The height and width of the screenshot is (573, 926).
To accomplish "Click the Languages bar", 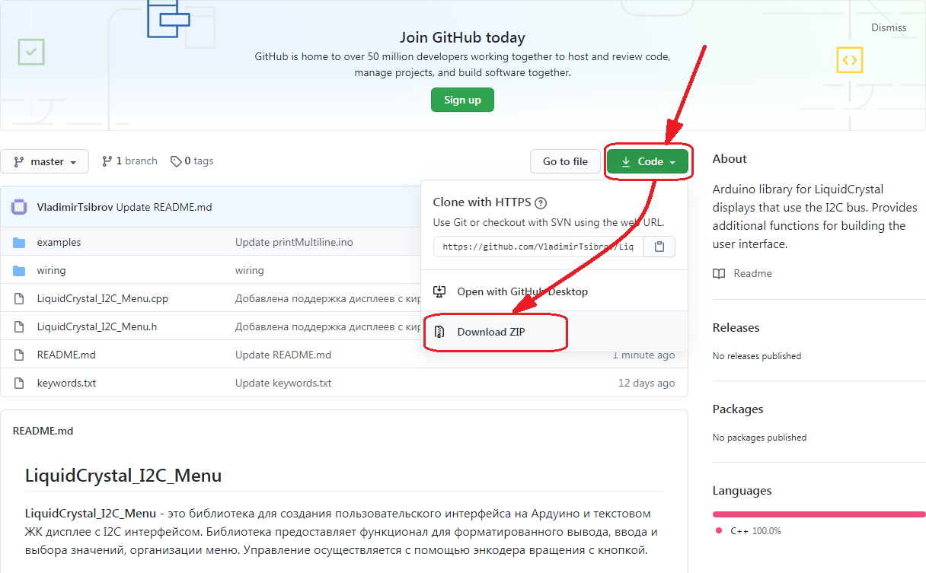I will [x=819, y=514].
